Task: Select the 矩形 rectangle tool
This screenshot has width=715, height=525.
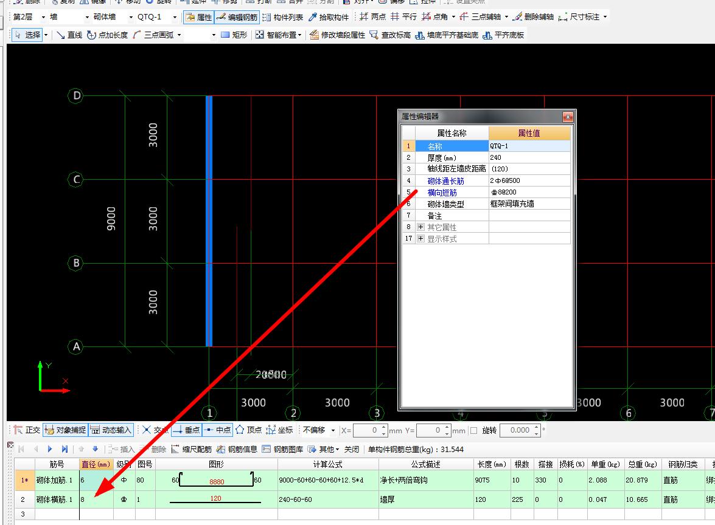Action: 234,35
